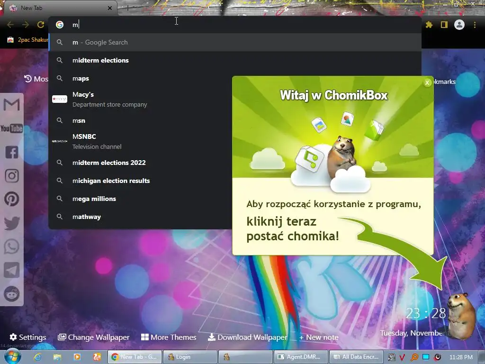Viewport: 485px width, 364px height.
Task: Launch media player taskbar icon
Action: [x=77, y=357]
